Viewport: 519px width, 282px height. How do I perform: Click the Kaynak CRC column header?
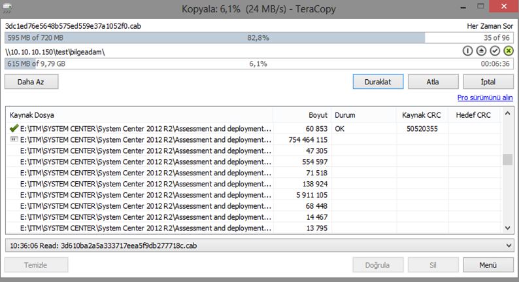[x=422, y=115]
